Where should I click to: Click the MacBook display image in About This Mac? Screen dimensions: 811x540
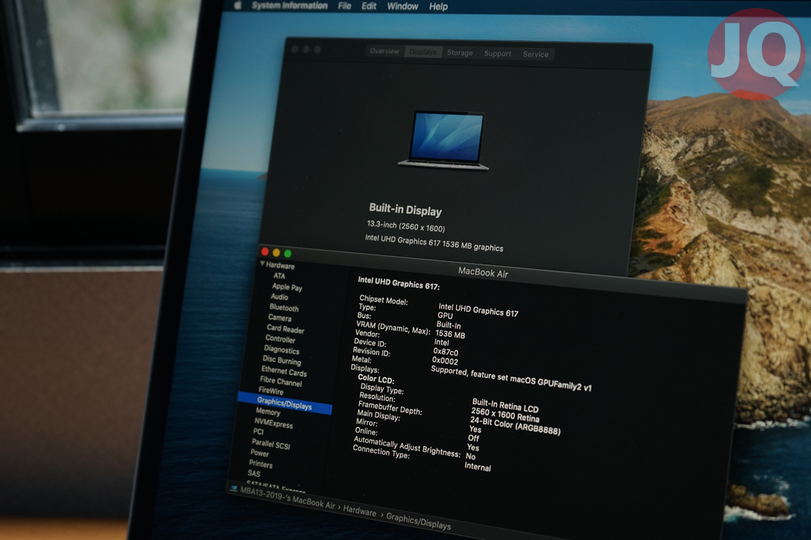[443, 140]
